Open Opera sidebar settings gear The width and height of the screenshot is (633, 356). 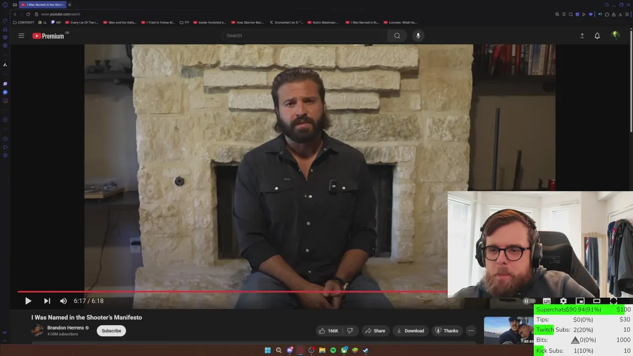(x=5, y=155)
